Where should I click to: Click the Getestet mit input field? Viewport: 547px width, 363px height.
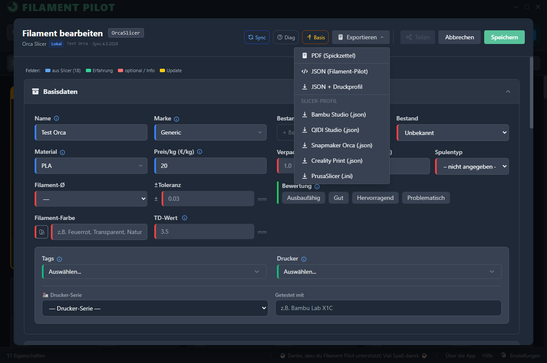pos(388,308)
